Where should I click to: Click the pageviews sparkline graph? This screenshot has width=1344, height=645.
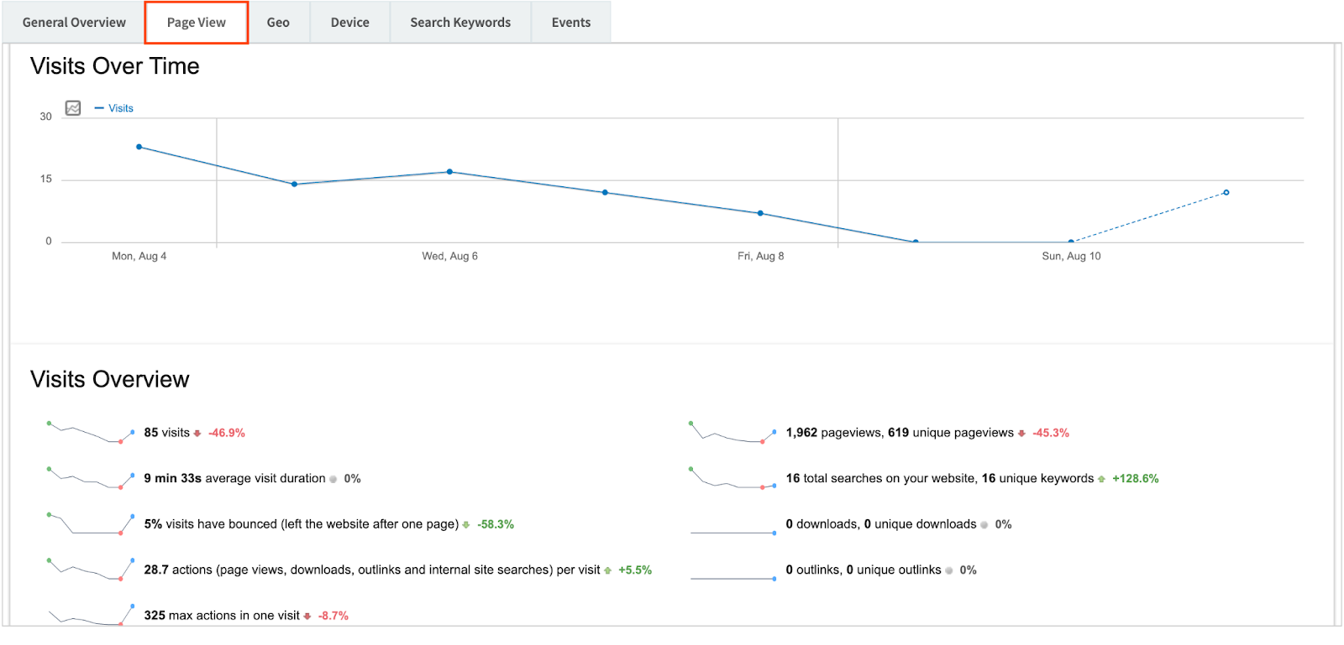(732, 433)
